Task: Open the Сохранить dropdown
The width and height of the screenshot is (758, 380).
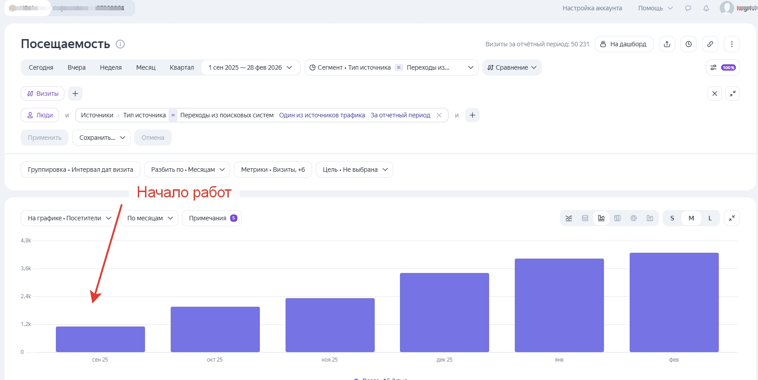Action: [x=101, y=138]
